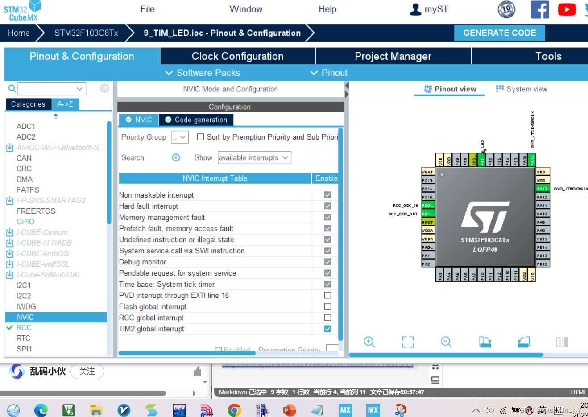
Task: Click the greyed split-view icon in the pinout toolbar
Action: pyautogui.click(x=562, y=342)
